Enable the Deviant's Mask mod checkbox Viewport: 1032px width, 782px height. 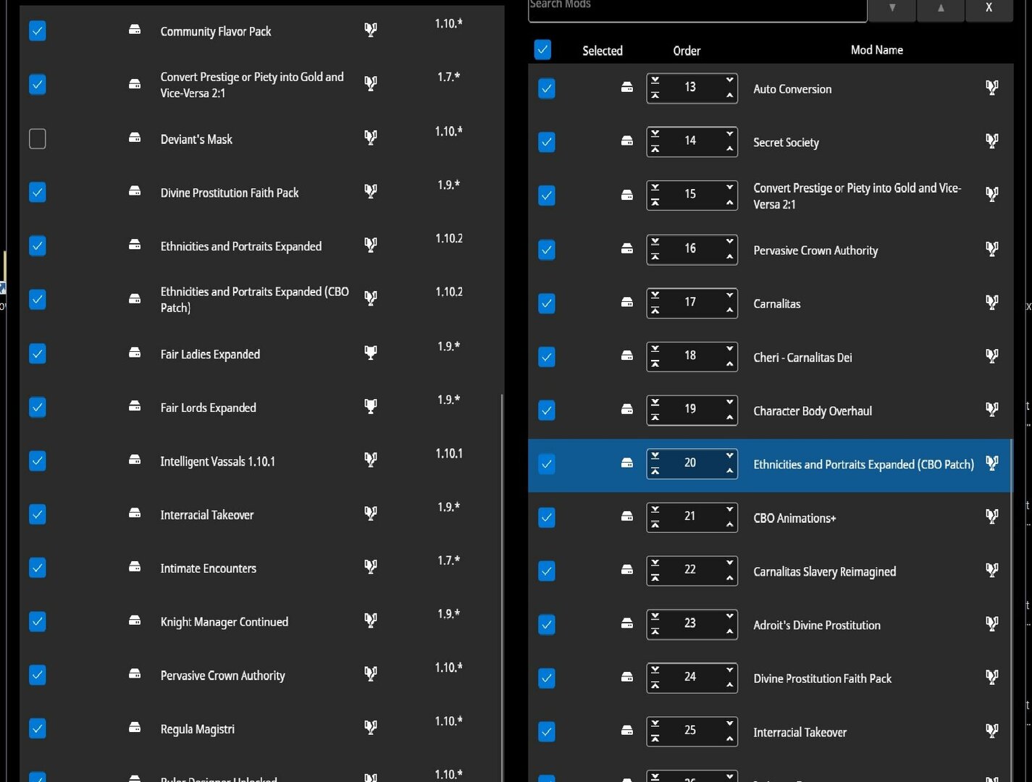(x=38, y=138)
